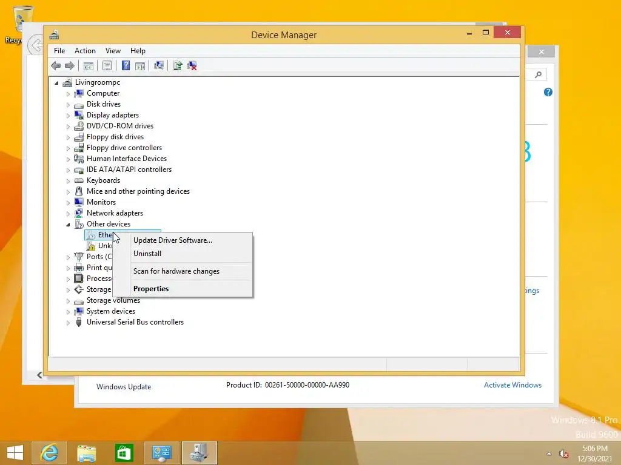Click Show/Hide Action Pane toolbar icon
The height and width of the screenshot is (465, 621).
[140, 65]
